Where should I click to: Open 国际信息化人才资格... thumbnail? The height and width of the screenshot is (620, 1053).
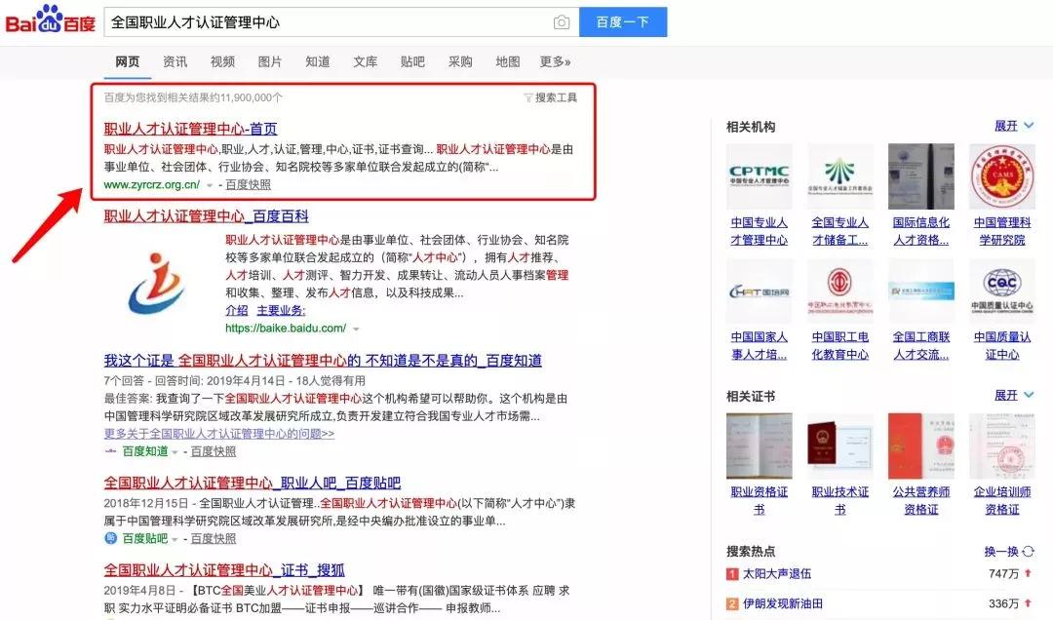coord(920,176)
